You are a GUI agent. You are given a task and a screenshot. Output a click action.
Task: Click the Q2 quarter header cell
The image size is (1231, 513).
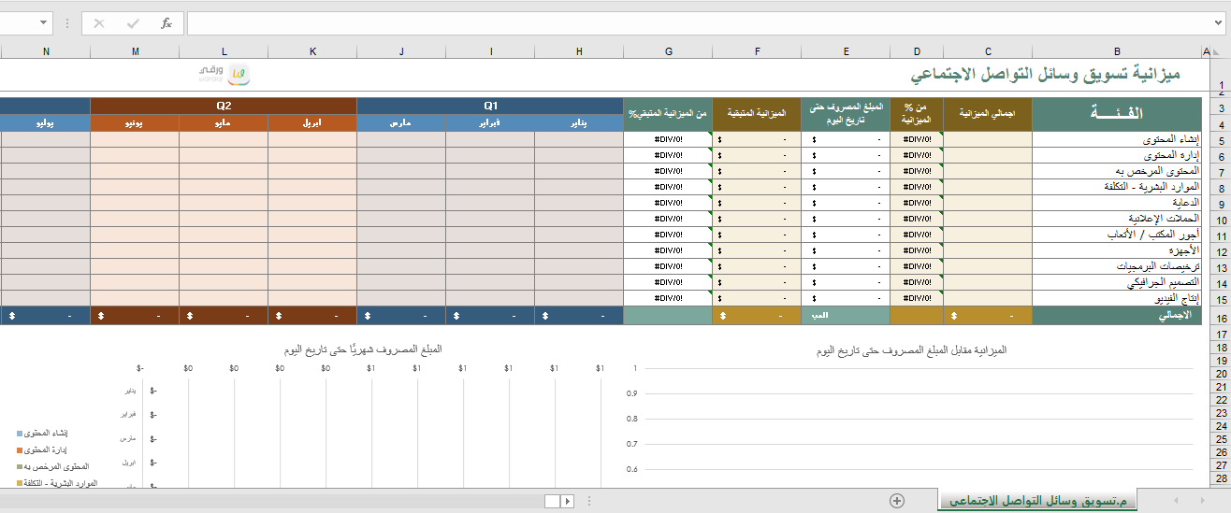pyautogui.click(x=224, y=106)
